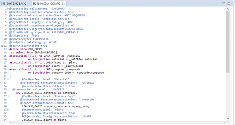Click 'ZMAKT_COMP' on line 15
Viewport: 235px width, 125px height.
(x=52, y=56)
